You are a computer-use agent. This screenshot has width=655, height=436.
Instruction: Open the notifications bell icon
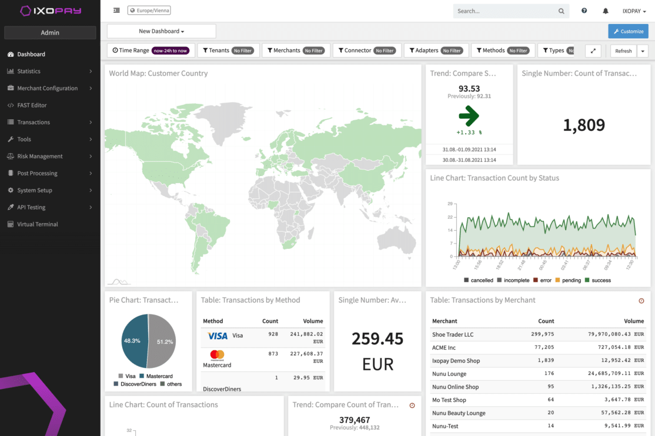[x=606, y=11]
